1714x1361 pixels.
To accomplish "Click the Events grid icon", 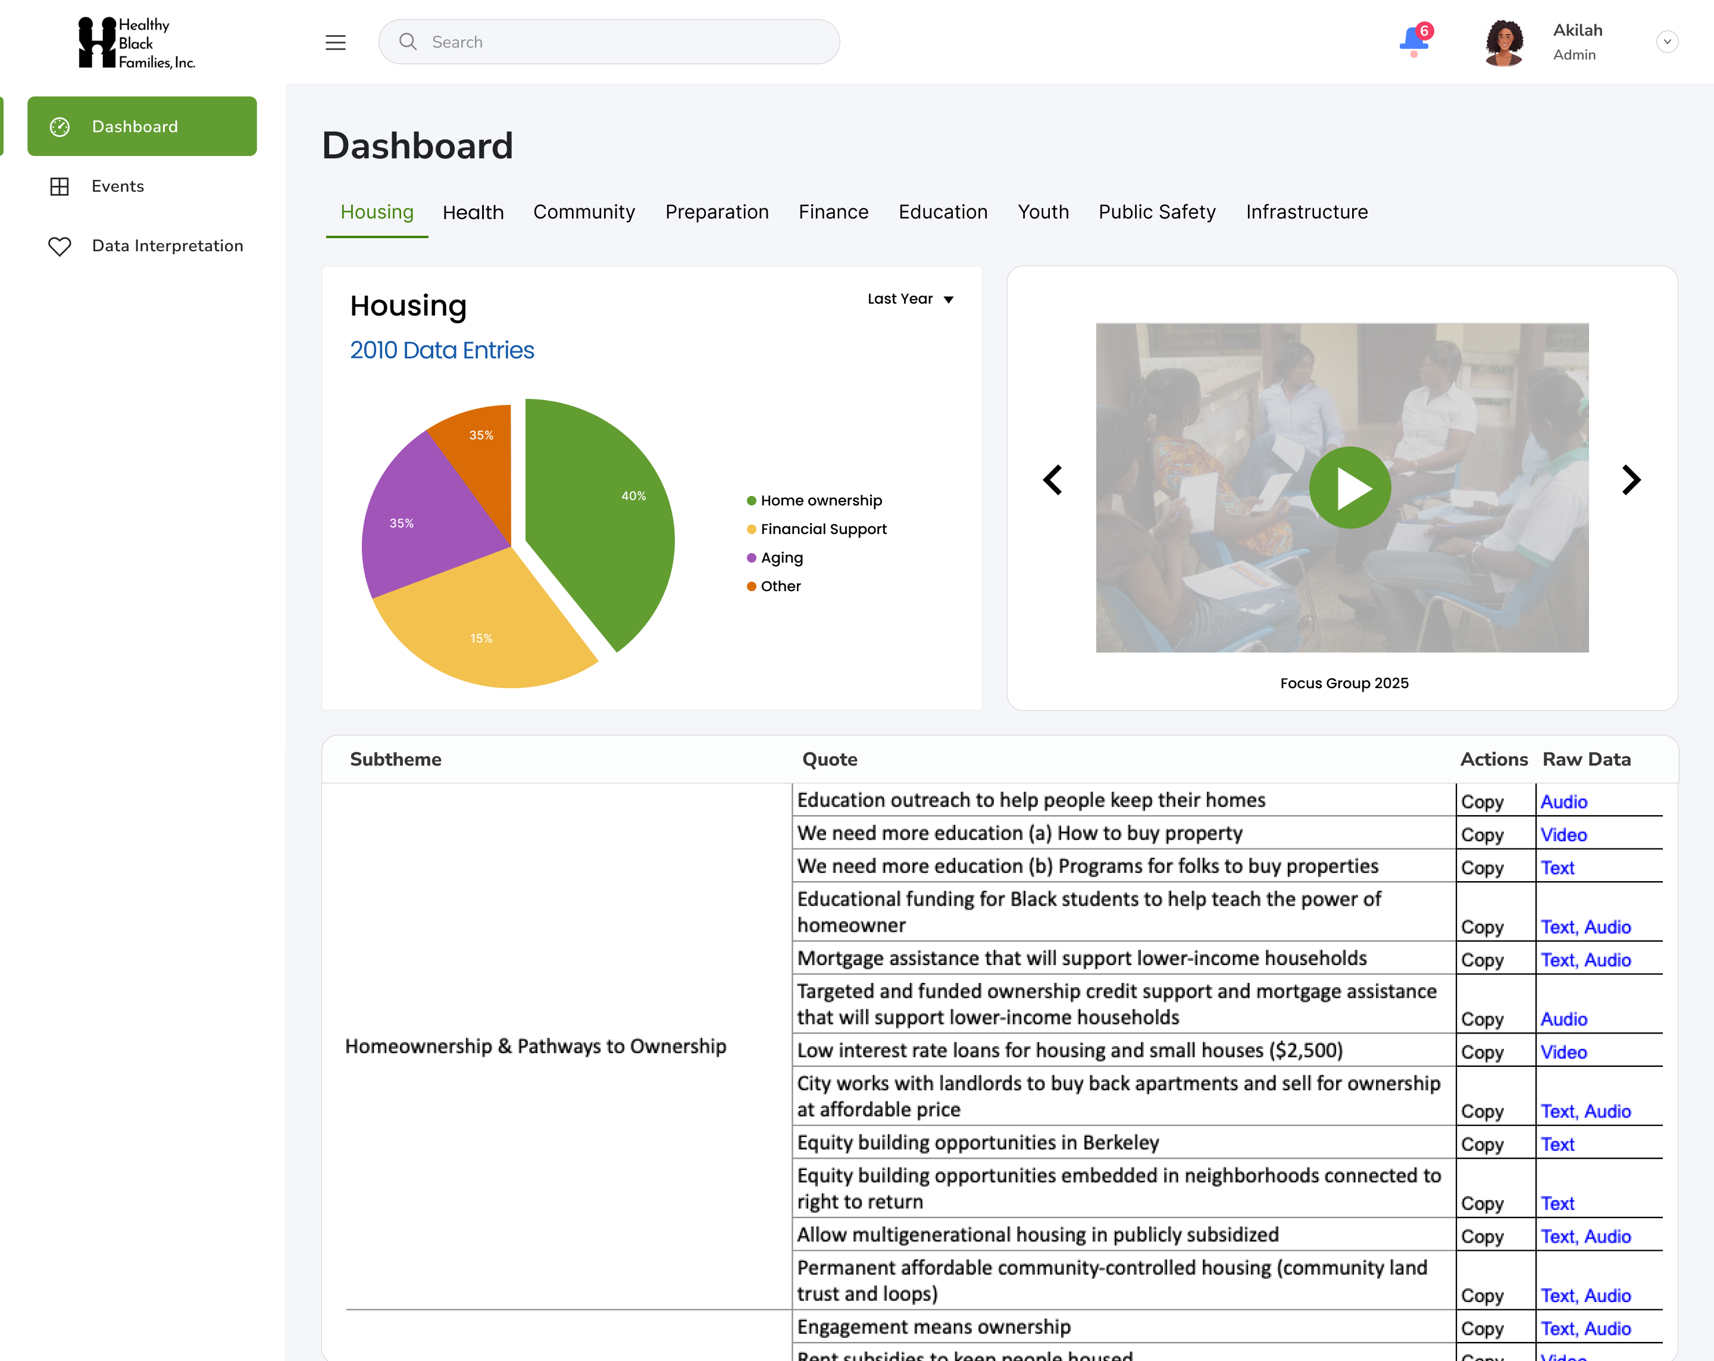I will tap(60, 186).
